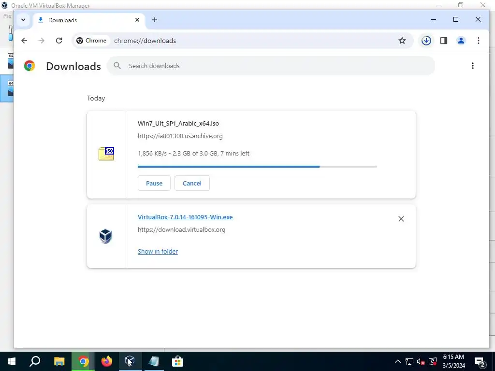This screenshot has height=371, width=495.
Task: Click the ia801300.us.archive.org source URL
Action: [180, 136]
